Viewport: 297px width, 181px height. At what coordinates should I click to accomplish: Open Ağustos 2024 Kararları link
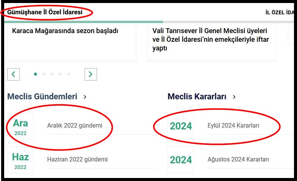click(x=238, y=160)
